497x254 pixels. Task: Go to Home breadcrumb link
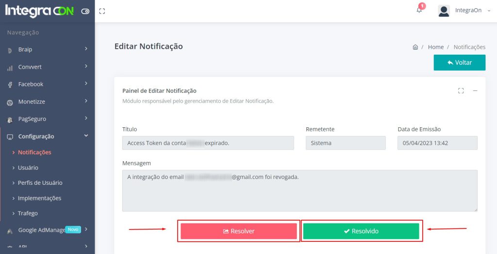[x=435, y=47]
